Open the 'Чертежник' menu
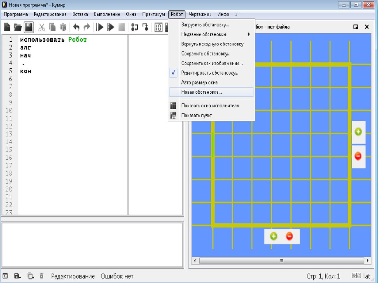 pyautogui.click(x=200, y=14)
